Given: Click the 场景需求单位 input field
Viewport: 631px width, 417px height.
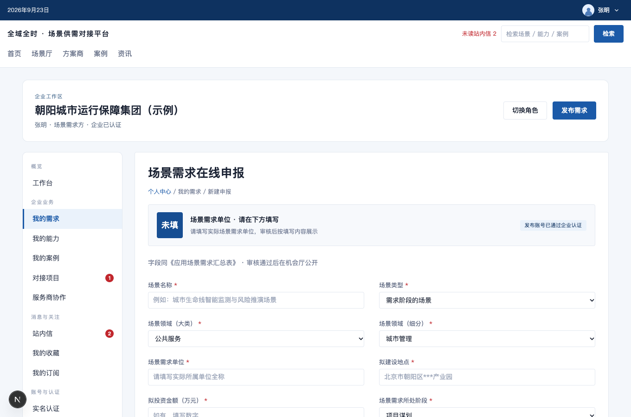Looking at the screenshot, I should coord(256,377).
